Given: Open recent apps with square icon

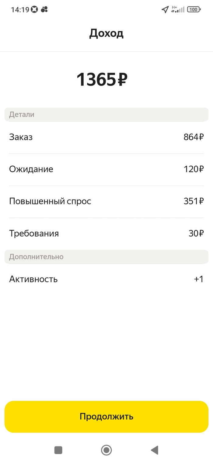Looking at the screenshot, I should [58, 450].
